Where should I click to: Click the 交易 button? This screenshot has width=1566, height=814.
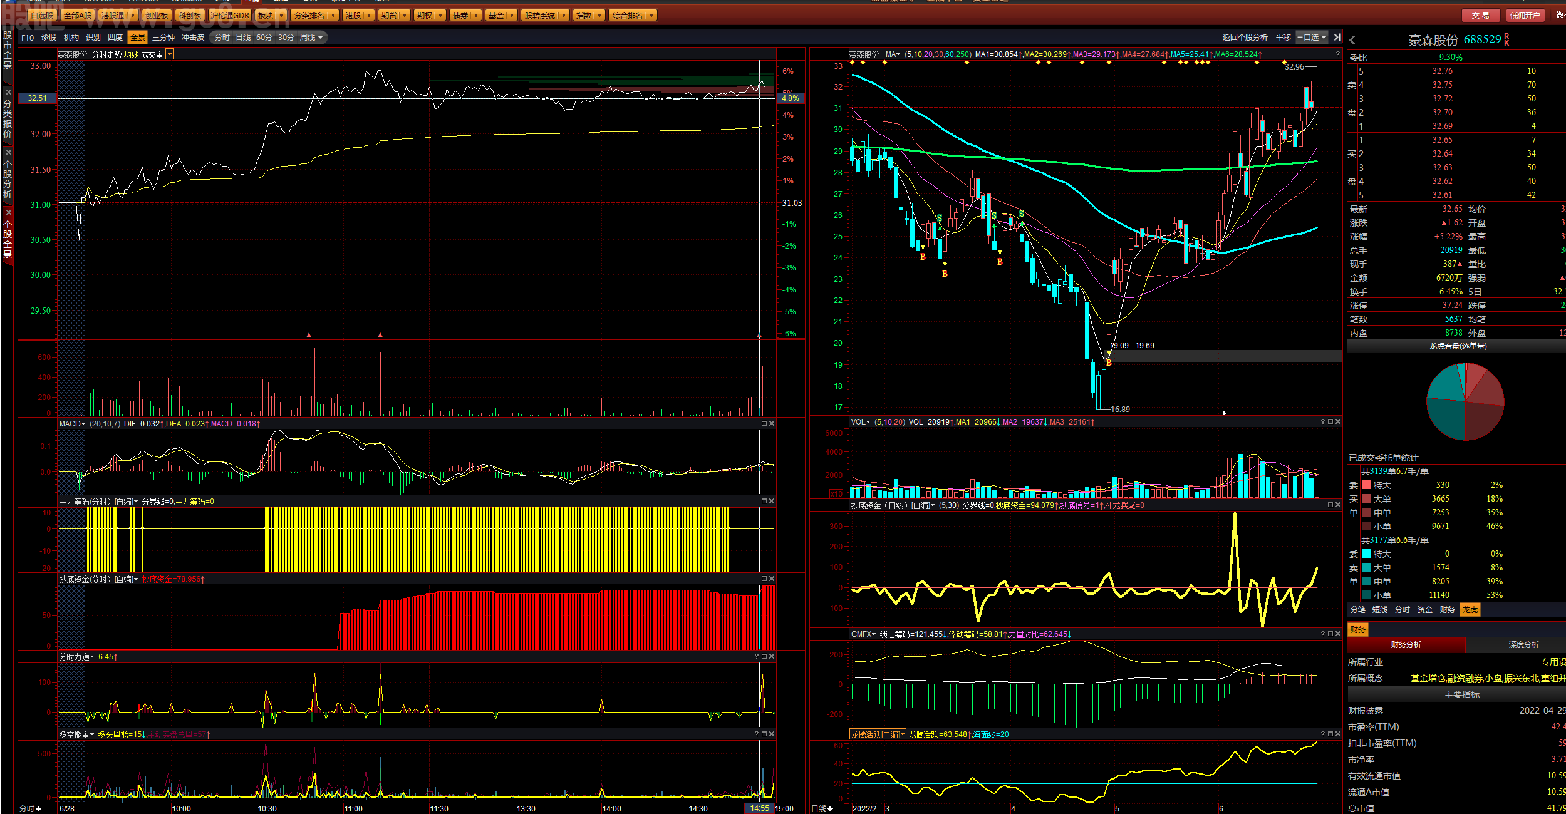1480,15
